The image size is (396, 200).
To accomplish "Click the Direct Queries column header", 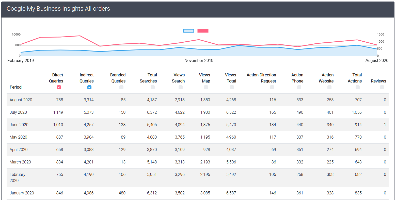I will [x=56, y=78].
